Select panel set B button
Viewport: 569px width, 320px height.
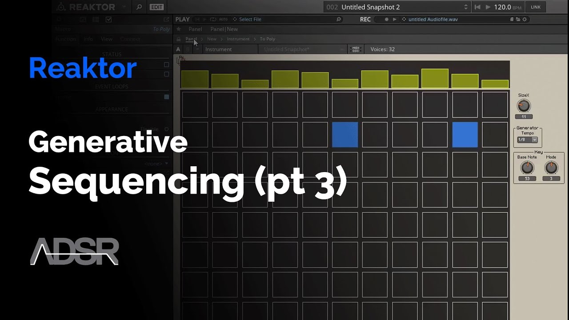click(x=188, y=49)
